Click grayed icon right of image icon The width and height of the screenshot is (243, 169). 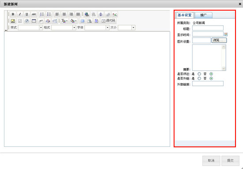point(20,21)
